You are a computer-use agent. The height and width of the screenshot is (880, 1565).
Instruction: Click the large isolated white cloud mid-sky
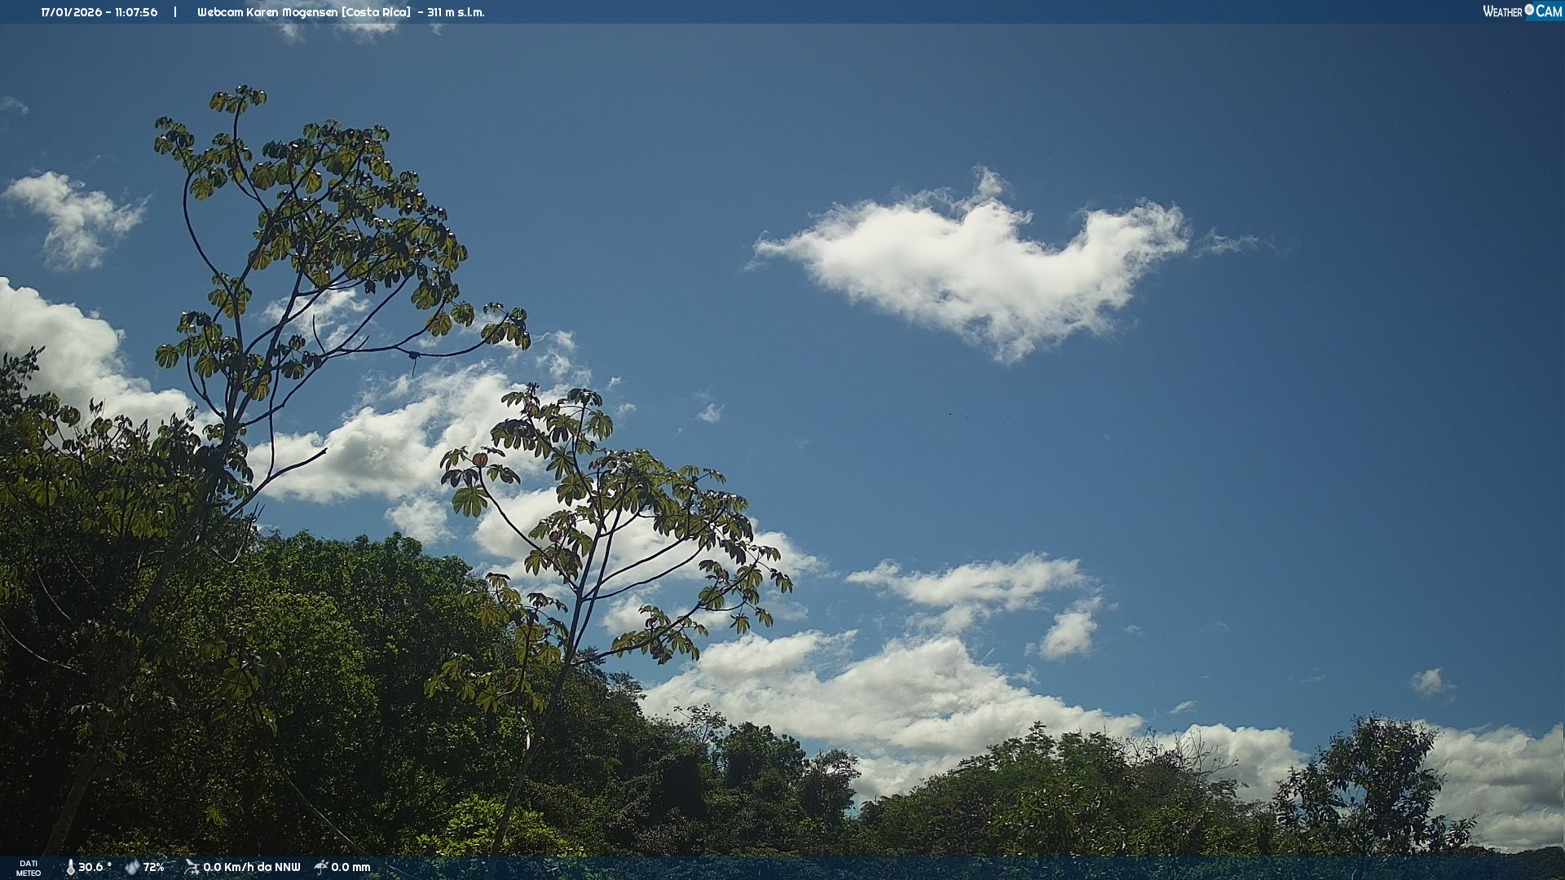(x=978, y=261)
